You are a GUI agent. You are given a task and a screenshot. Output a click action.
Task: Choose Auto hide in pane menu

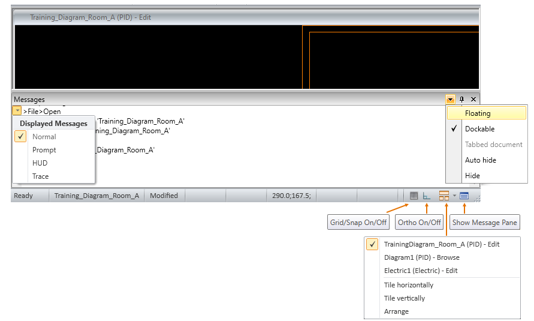pos(480,160)
